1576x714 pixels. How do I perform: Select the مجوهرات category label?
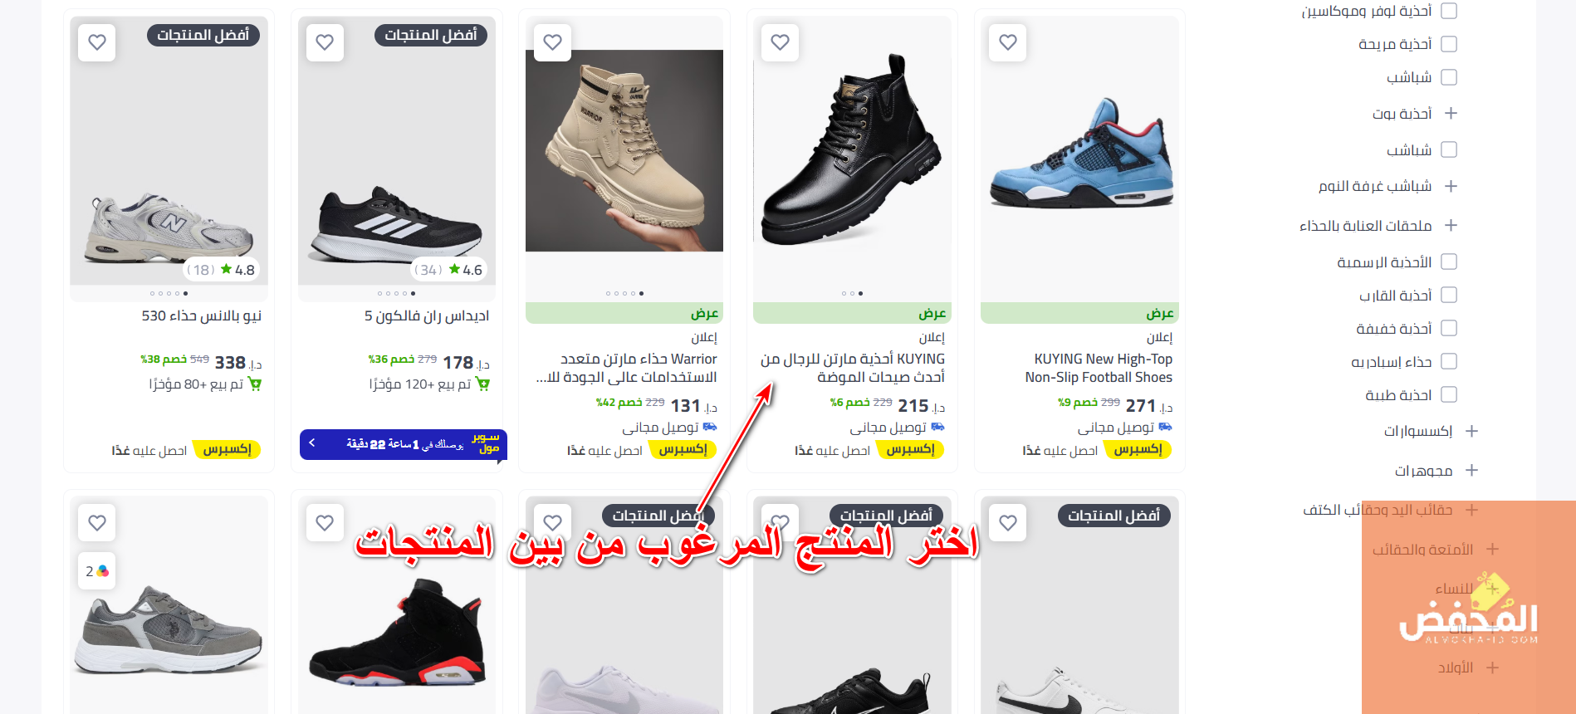point(1423,471)
